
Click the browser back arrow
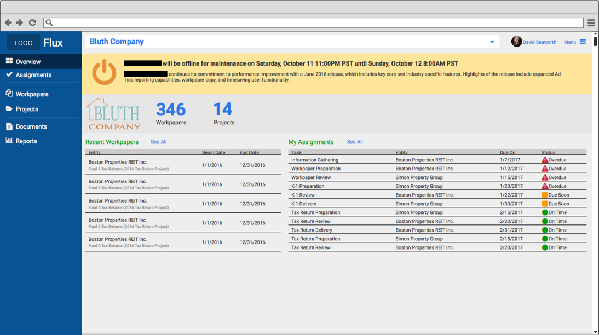8,23
